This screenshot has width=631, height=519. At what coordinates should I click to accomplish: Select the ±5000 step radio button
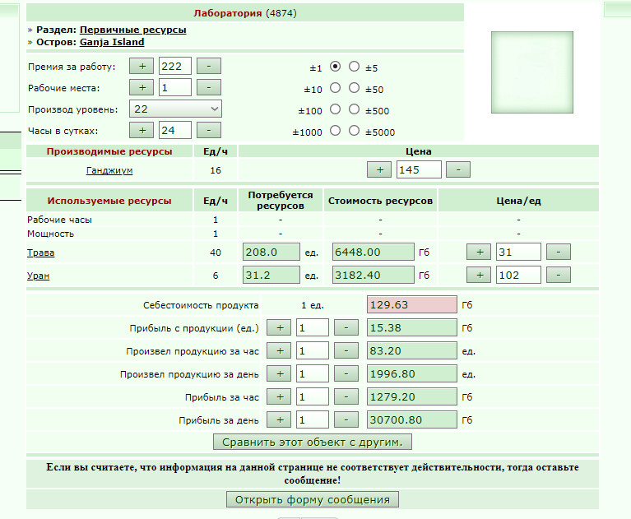point(354,130)
